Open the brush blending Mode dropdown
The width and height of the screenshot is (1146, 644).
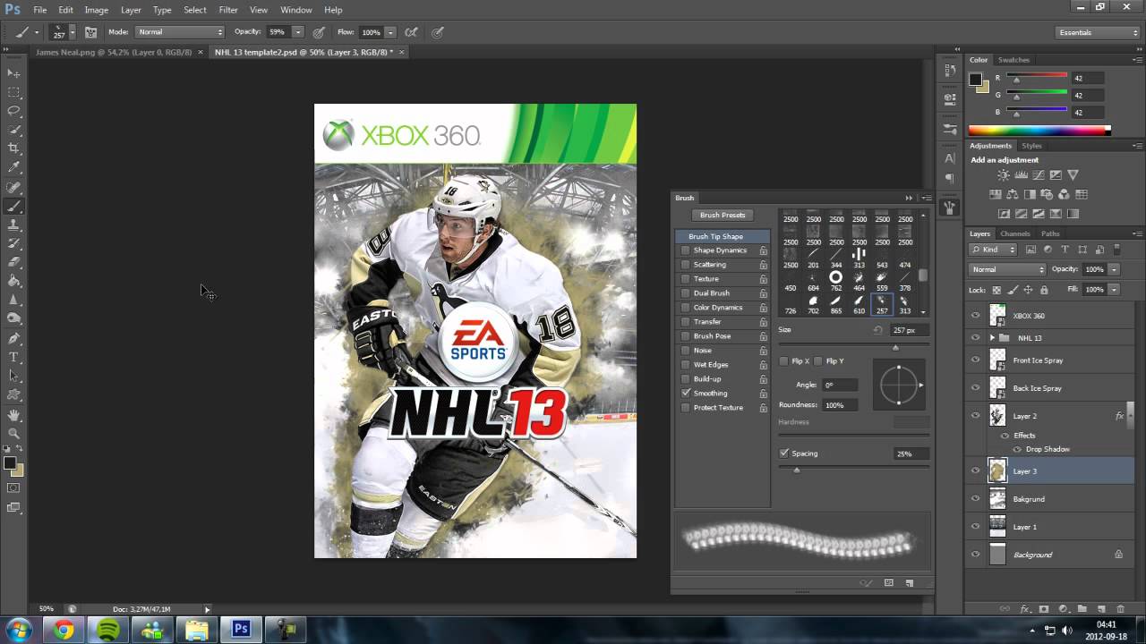(180, 32)
